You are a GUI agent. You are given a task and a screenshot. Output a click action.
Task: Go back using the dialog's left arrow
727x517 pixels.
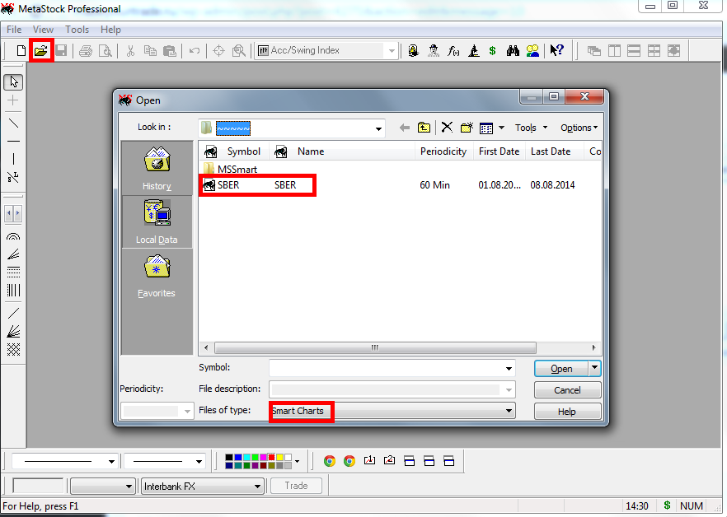click(x=404, y=128)
